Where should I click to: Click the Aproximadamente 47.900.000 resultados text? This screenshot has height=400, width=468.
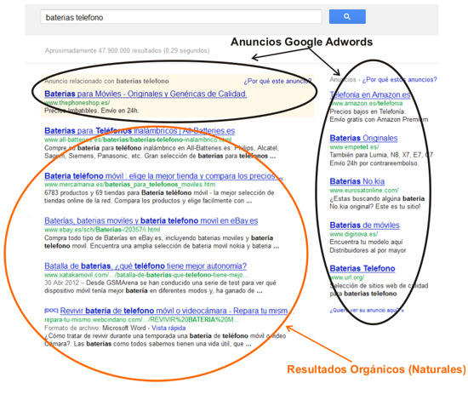[127, 50]
